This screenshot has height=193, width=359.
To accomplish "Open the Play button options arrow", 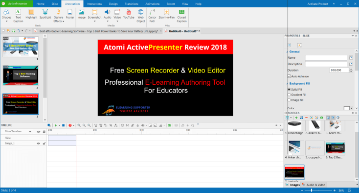I will point(59,125).
